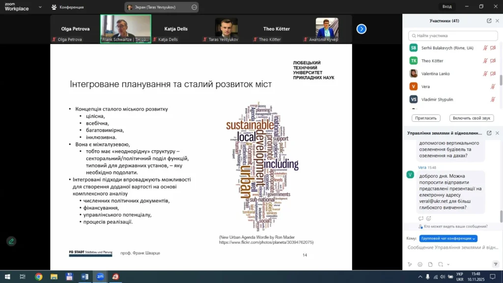
Task: Add emoji reaction to Vera's message
Action: [x=428, y=218]
